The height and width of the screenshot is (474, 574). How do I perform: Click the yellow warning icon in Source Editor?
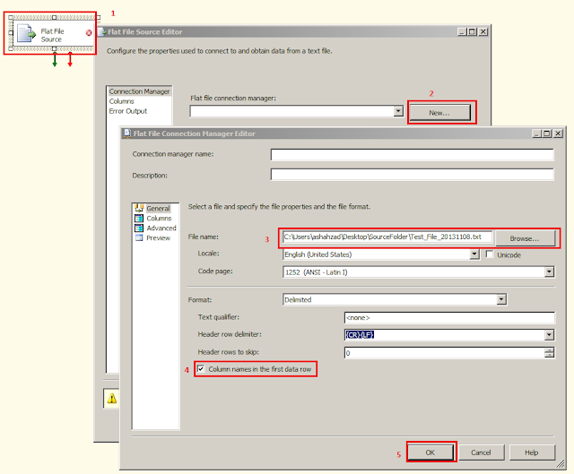coord(111,399)
